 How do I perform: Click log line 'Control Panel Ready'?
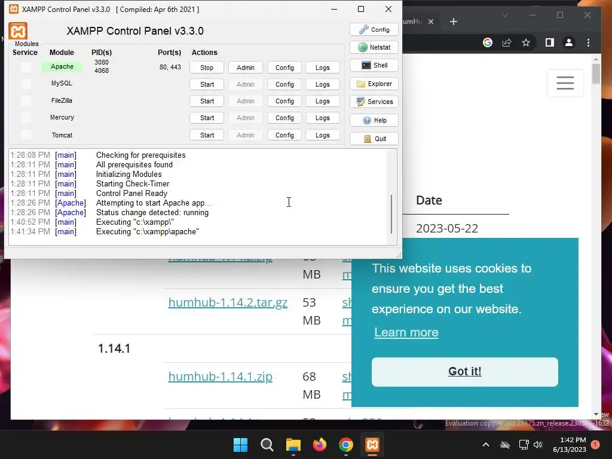click(x=131, y=194)
